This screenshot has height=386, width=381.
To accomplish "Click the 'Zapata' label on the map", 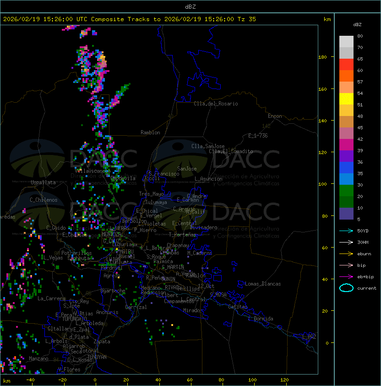I will point(102,342).
